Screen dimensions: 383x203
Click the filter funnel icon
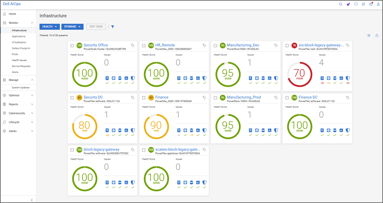pos(112,27)
